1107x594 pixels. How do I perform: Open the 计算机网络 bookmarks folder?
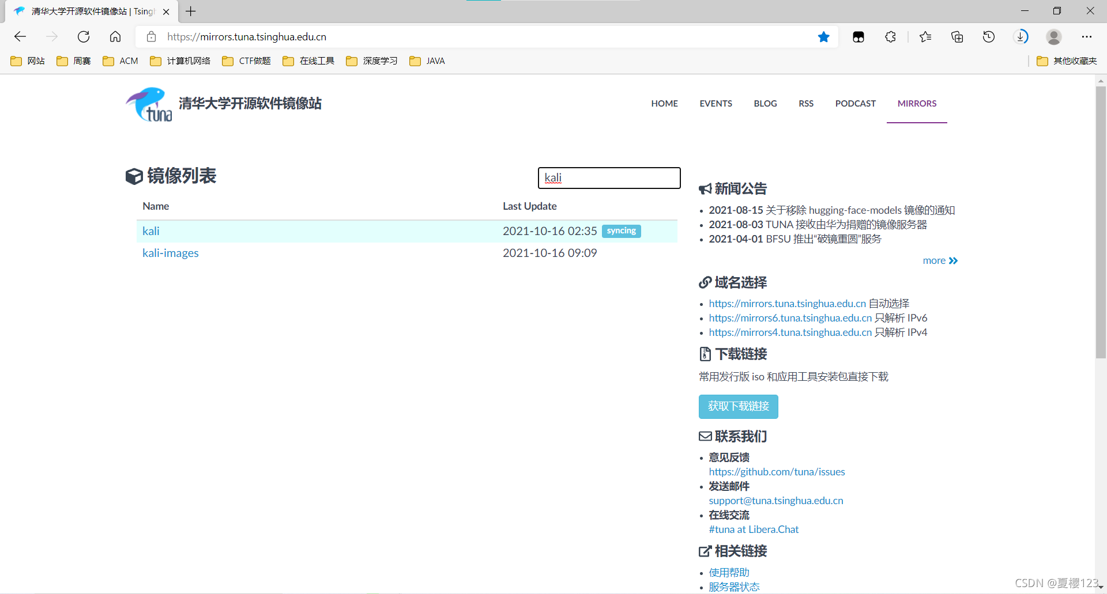180,61
